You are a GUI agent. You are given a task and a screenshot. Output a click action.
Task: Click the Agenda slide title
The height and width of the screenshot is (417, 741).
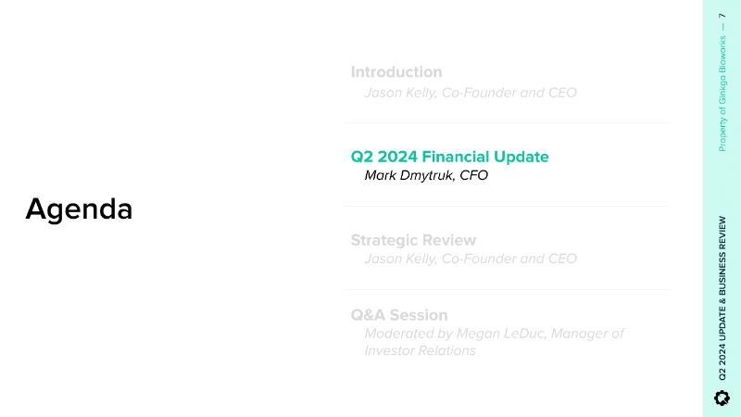(79, 209)
